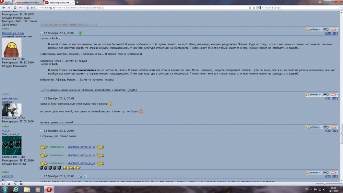Screen dimensions: 343x193
Task: Open Opera Link cloud icon in status bar
Action: (x=9, y=184)
